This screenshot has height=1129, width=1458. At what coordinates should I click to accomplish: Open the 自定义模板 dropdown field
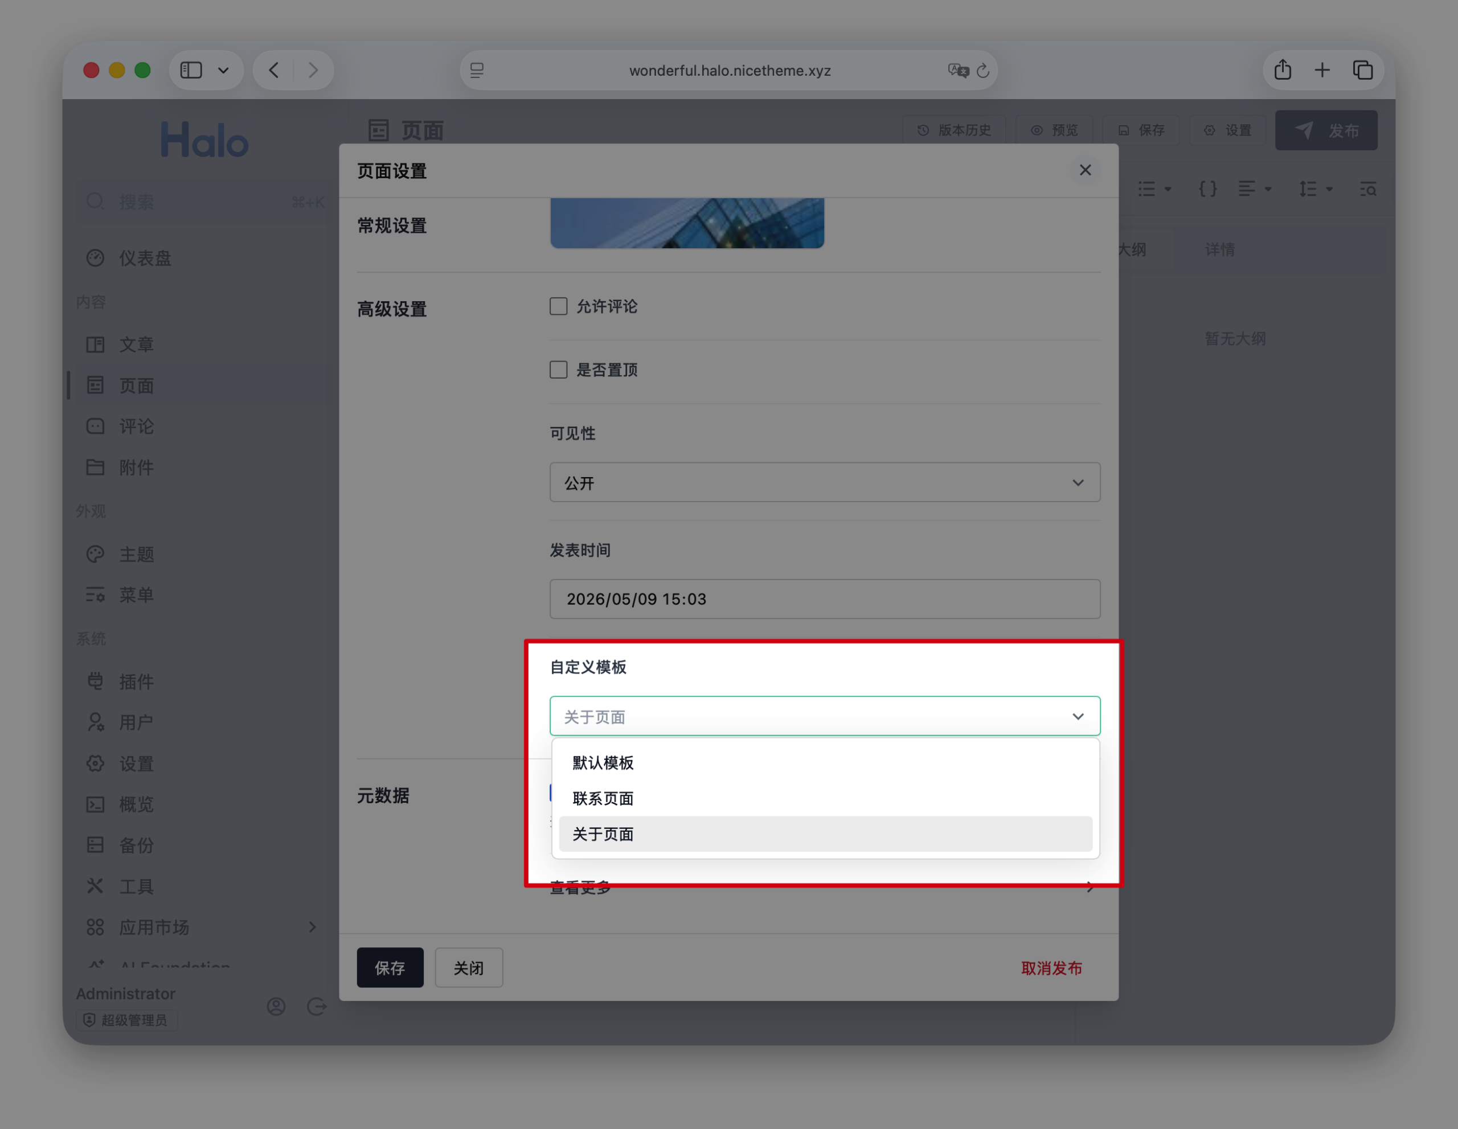pyautogui.click(x=825, y=716)
